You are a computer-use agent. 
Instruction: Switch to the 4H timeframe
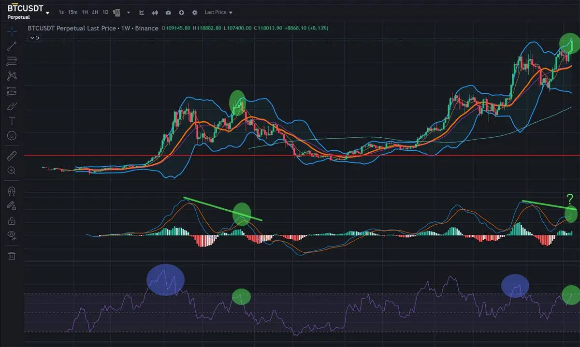click(95, 12)
